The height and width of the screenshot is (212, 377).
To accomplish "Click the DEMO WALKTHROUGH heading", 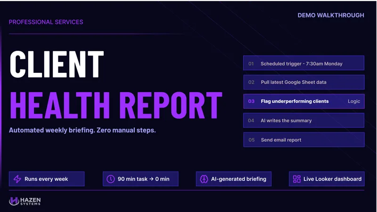I will pyautogui.click(x=331, y=16).
